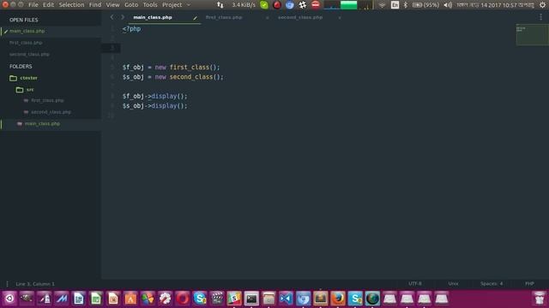Image resolution: width=549 pixels, height=308 pixels.
Task: Open the clapperboard video app icon
Action: (217, 299)
